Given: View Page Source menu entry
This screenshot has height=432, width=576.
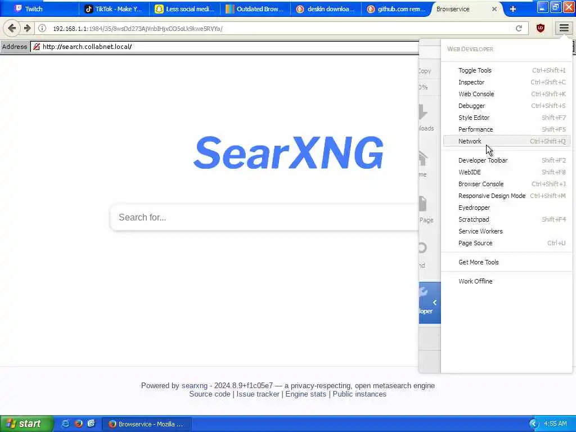Looking at the screenshot, I should click(507, 243).
